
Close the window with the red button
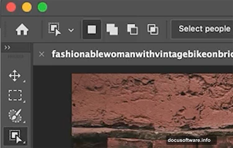point(11,7)
